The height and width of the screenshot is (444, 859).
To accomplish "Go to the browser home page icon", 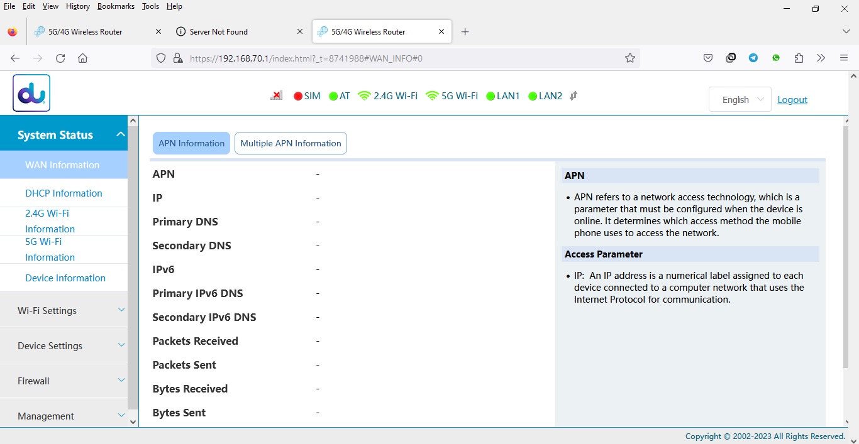I will click(82, 58).
